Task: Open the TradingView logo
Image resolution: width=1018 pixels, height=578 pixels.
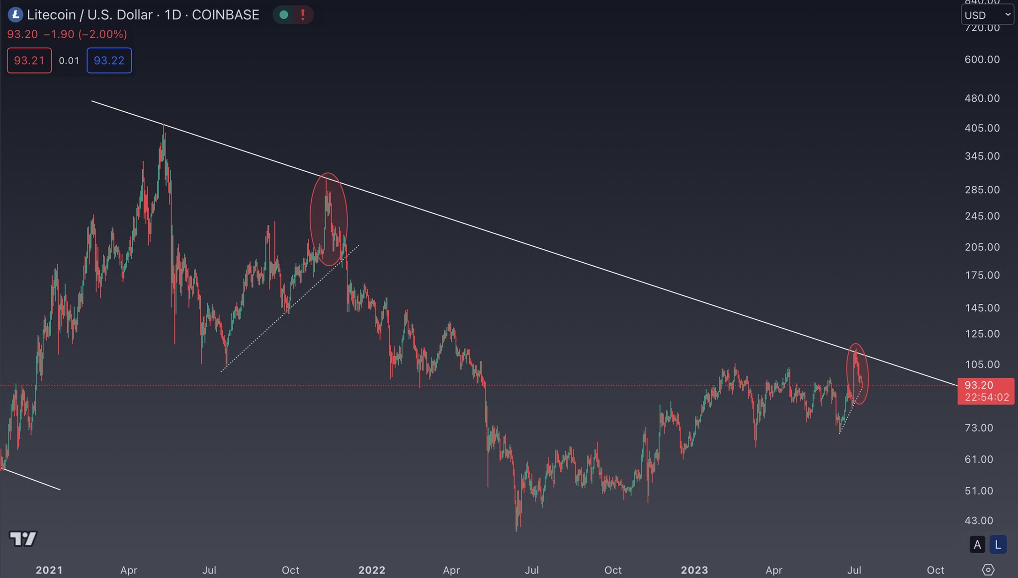Action: click(23, 539)
